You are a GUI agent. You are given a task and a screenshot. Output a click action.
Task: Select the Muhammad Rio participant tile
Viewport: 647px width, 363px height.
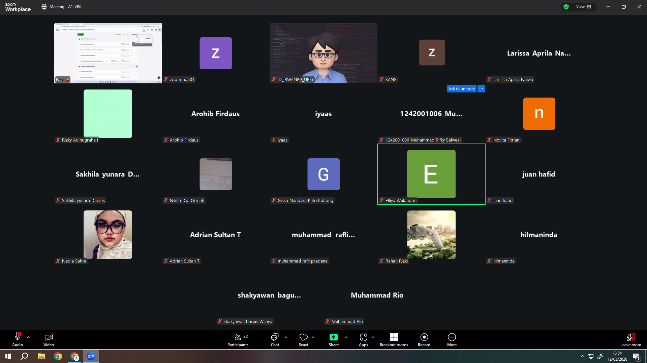(x=377, y=295)
